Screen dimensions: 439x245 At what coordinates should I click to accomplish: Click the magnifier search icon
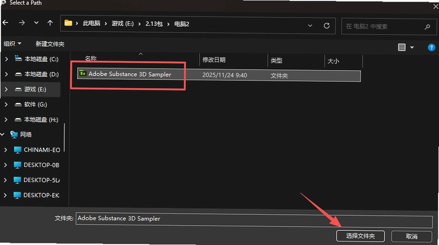[x=427, y=27]
